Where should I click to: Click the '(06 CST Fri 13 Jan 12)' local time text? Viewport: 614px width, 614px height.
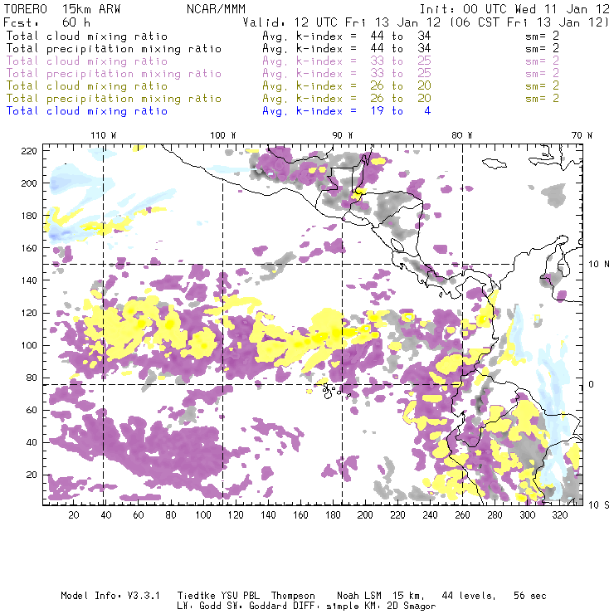click(529, 22)
